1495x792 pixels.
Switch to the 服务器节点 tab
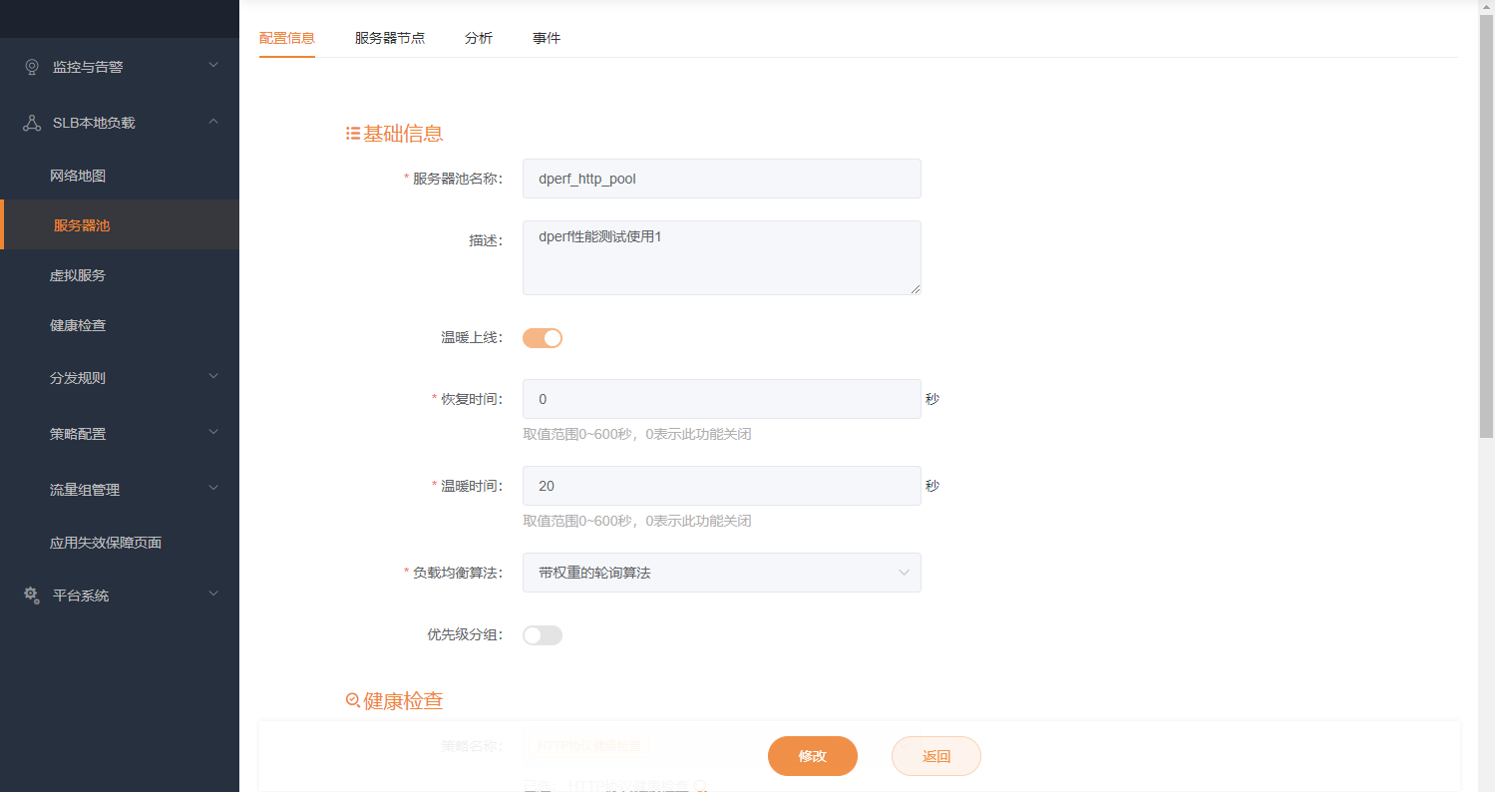(x=390, y=37)
